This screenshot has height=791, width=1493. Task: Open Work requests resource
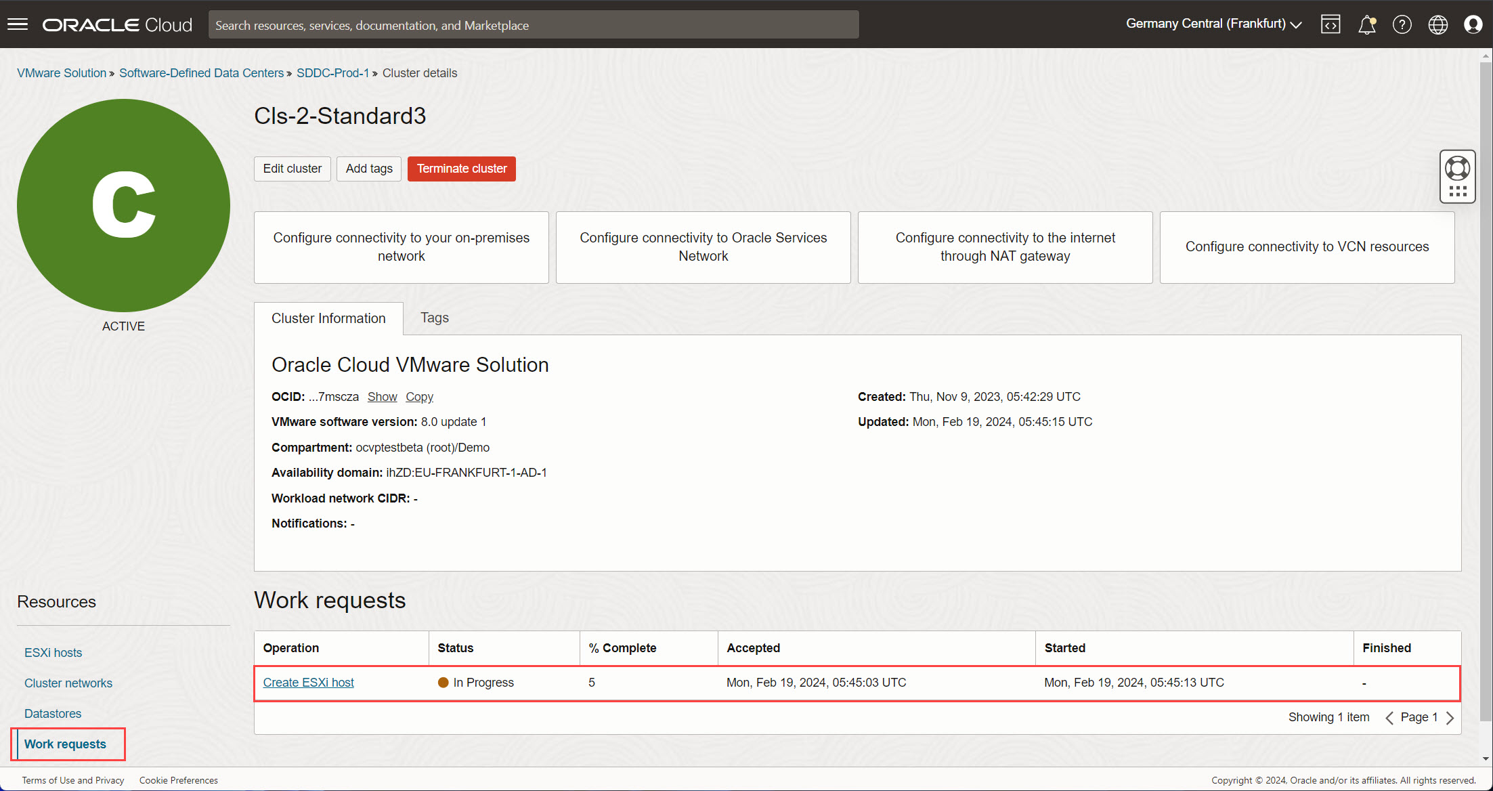tap(65, 744)
